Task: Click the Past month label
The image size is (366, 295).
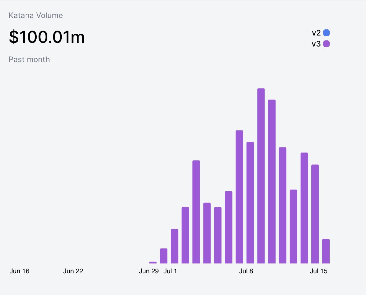Action: [29, 59]
